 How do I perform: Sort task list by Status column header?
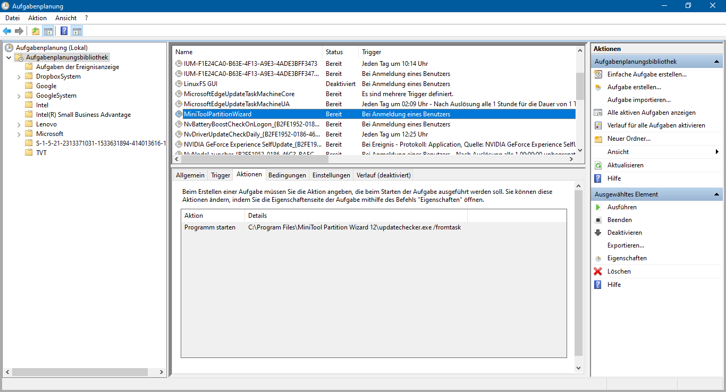[340, 52]
